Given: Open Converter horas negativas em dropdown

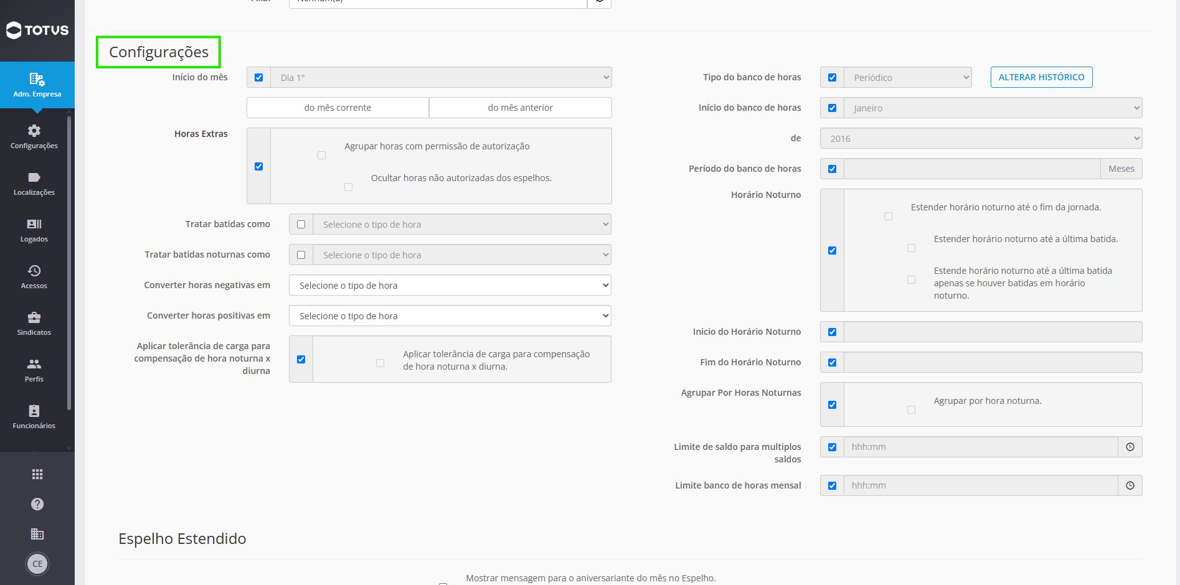Looking at the screenshot, I should (450, 286).
